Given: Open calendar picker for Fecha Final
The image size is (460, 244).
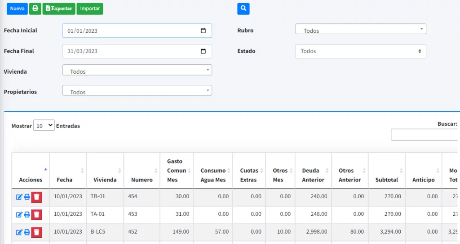Looking at the screenshot, I should coord(203,51).
